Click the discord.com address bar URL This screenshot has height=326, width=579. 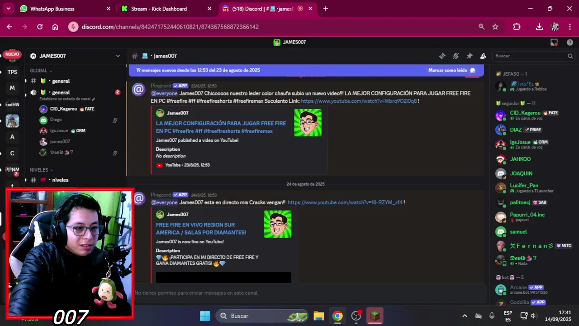click(x=170, y=27)
